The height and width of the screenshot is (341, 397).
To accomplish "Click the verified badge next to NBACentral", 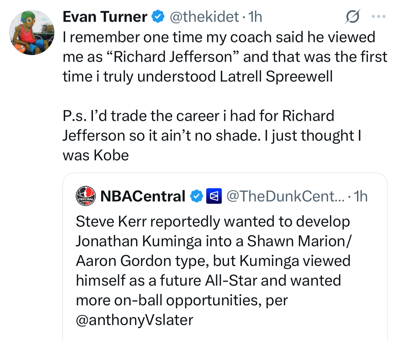I will coord(196,196).
